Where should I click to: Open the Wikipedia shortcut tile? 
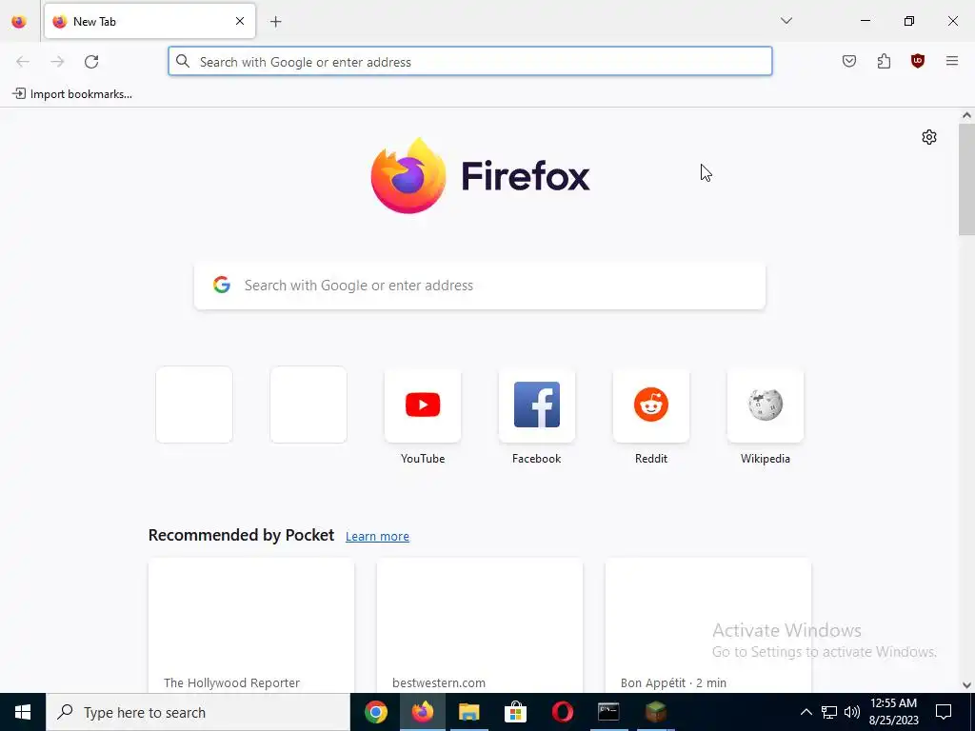click(766, 405)
